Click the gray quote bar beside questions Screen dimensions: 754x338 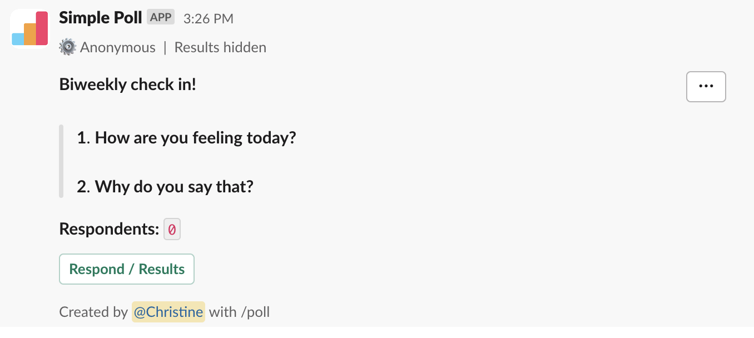click(x=61, y=161)
